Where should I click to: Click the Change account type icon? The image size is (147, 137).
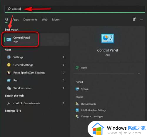(x=77, y=116)
